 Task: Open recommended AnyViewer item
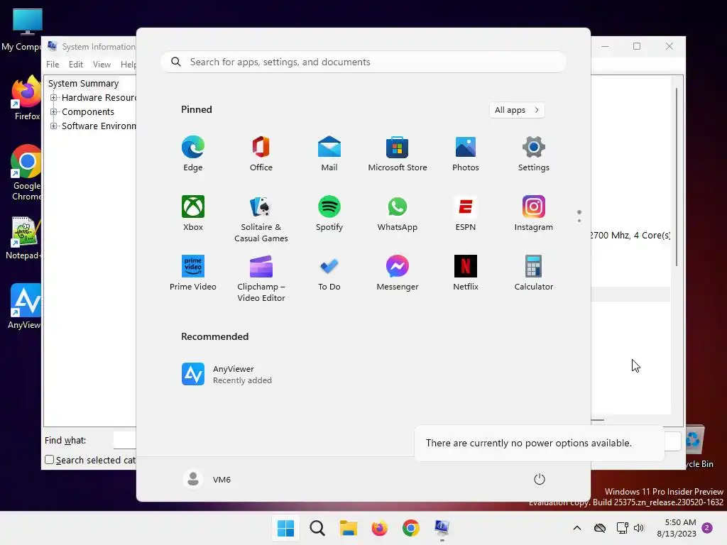pyautogui.click(x=226, y=374)
